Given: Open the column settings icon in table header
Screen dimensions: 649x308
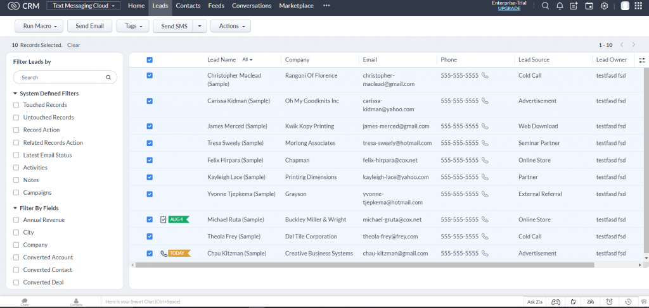Looking at the screenshot, I should pos(642,60).
